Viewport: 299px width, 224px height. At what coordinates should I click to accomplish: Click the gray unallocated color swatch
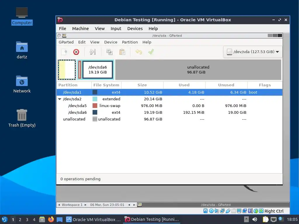pyautogui.click(x=95, y=119)
